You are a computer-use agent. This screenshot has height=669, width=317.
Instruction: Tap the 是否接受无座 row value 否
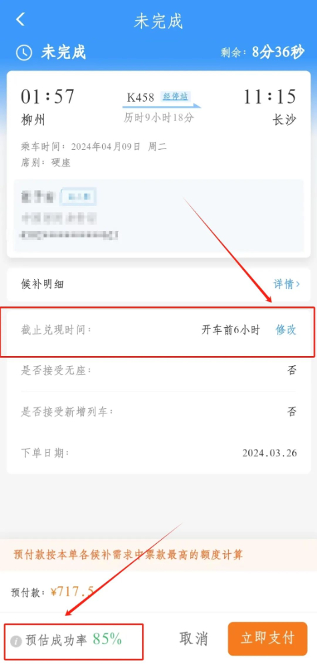pos(292,371)
